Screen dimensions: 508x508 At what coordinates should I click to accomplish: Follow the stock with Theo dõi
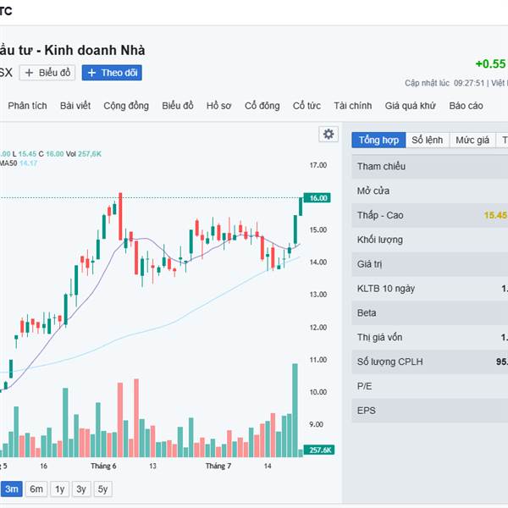click(x=112, y=73)
